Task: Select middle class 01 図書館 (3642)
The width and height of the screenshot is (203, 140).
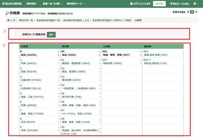Action: coord(81,62)
